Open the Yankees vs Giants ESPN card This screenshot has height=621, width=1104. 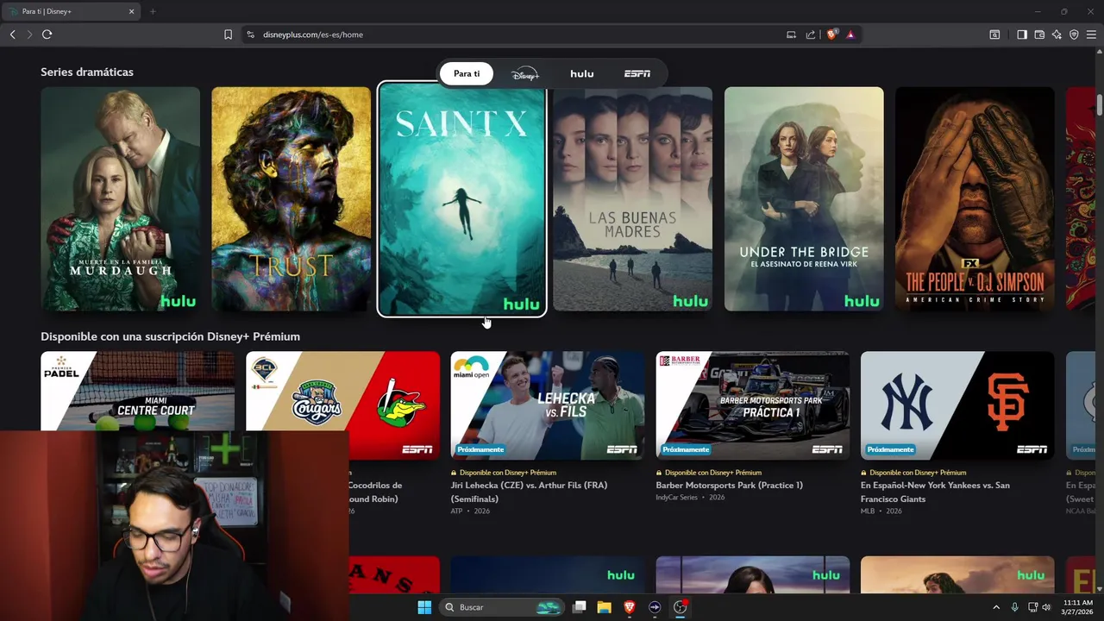click(x=957, y=405)
